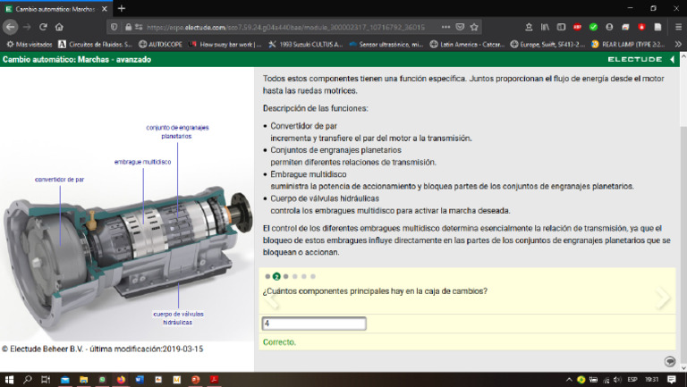The width and height of the screenshot is (687, 387).
Task: Open File Explorer from taskbar
Action: [84, 380]
